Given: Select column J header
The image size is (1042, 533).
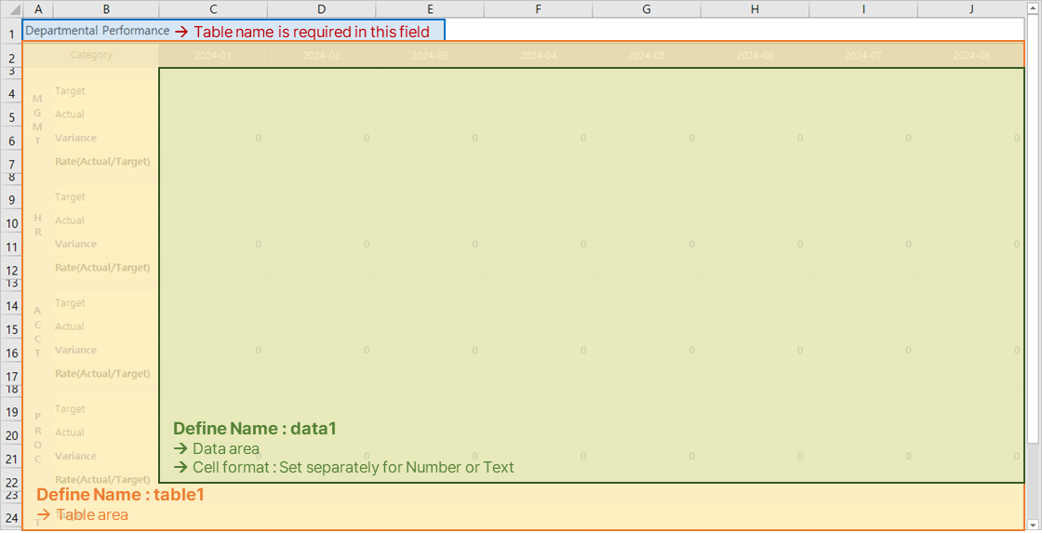Looking at the screenshot, I should (x=971, y=9).
